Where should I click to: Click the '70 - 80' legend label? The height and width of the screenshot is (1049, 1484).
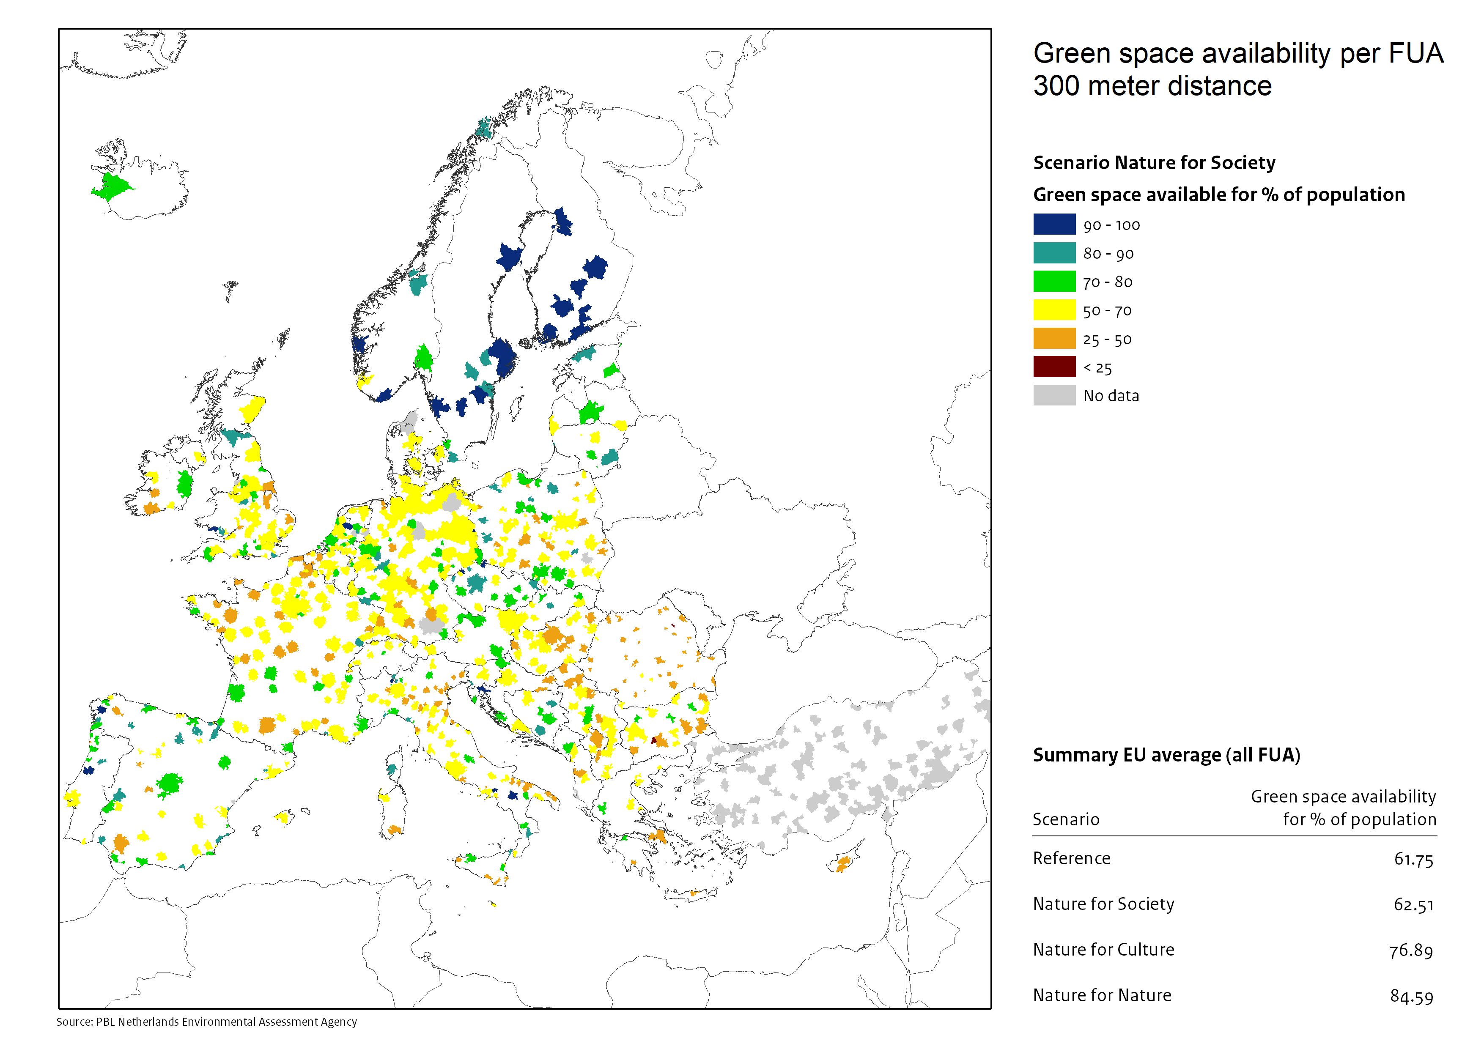click(x=1108, y=282)
